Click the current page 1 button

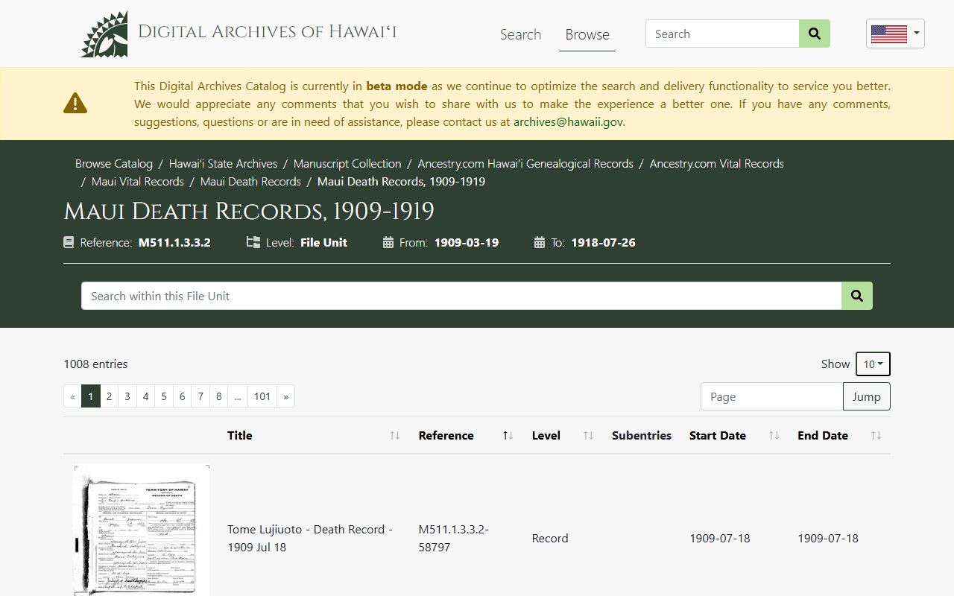click(x=91, y=396)
